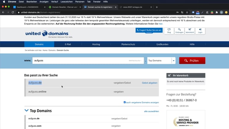Image resolution: width=229 pixels, height=129 pixels.
Task: Open the Lesezeichen menu
Action: (67, 2)
